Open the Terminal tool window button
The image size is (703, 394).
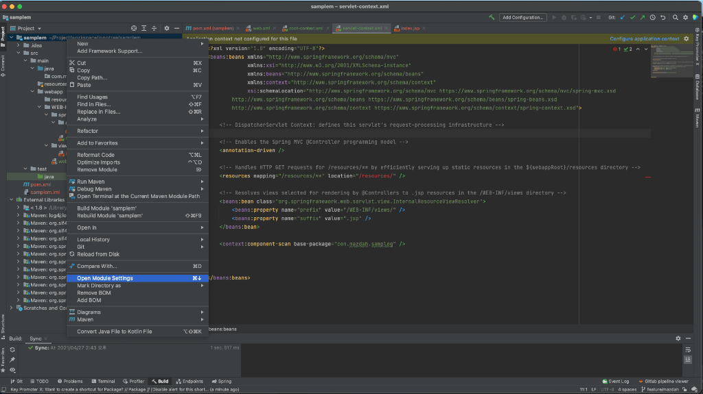click(103, 382)
